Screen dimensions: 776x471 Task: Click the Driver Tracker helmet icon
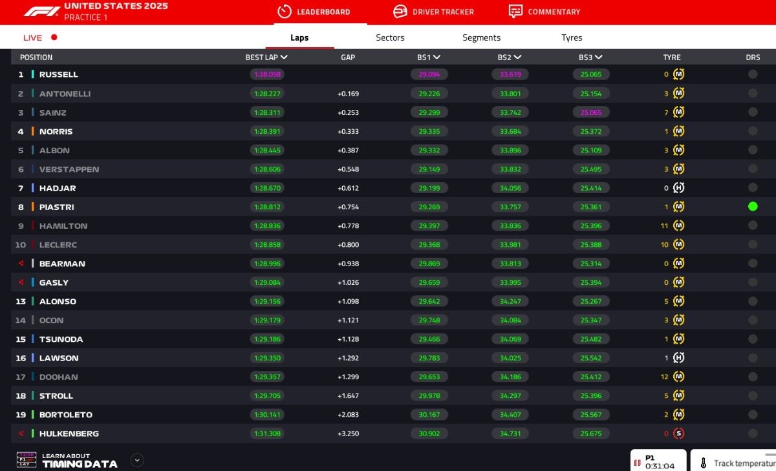coord(400,12)
